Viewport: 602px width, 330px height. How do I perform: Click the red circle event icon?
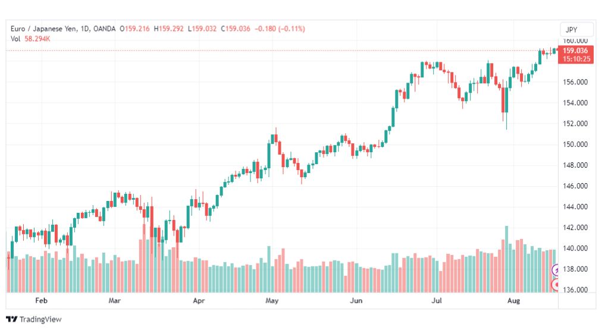[x=555, y=285]
